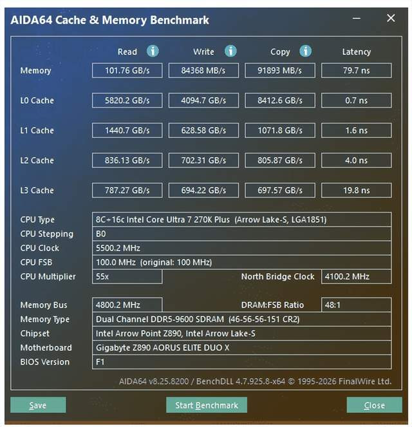Click the L3 Cache row label
This screenshot has width=412, height=427.
click(x=37, y=191)
